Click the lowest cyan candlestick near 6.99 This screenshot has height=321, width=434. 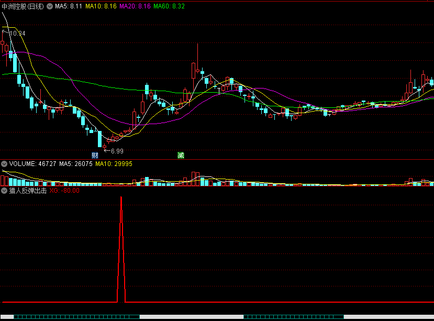(99, 139)
